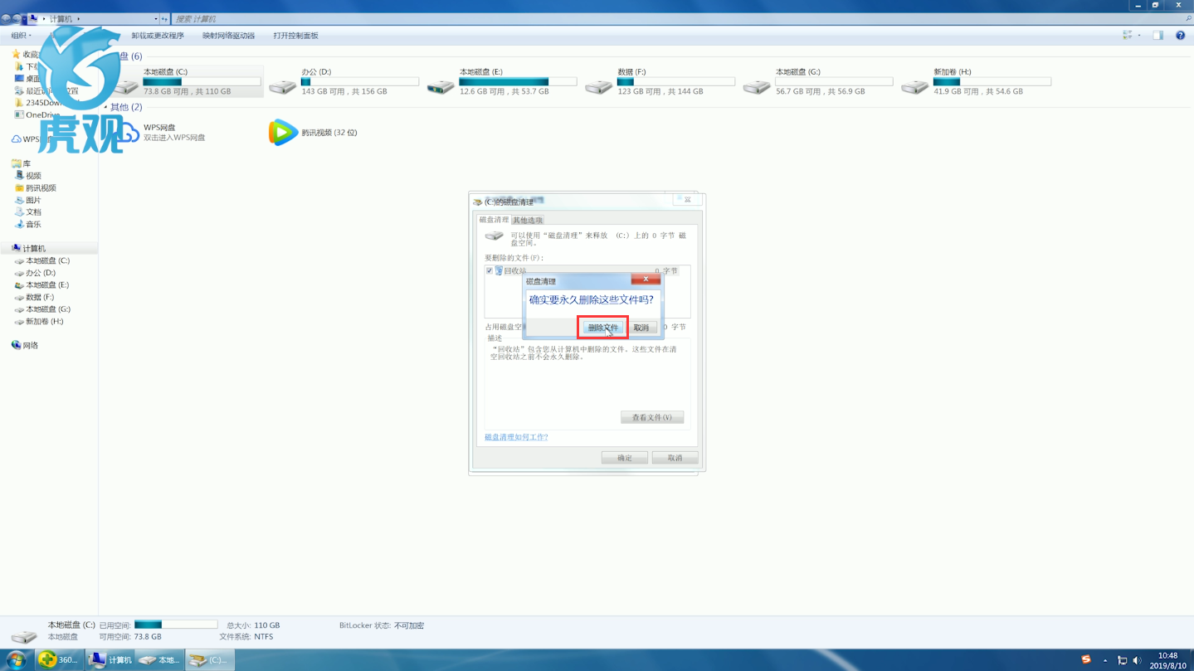Click 卸载或更改程序 in the toolbar
1194x671 pixels.
coord(158,36)
